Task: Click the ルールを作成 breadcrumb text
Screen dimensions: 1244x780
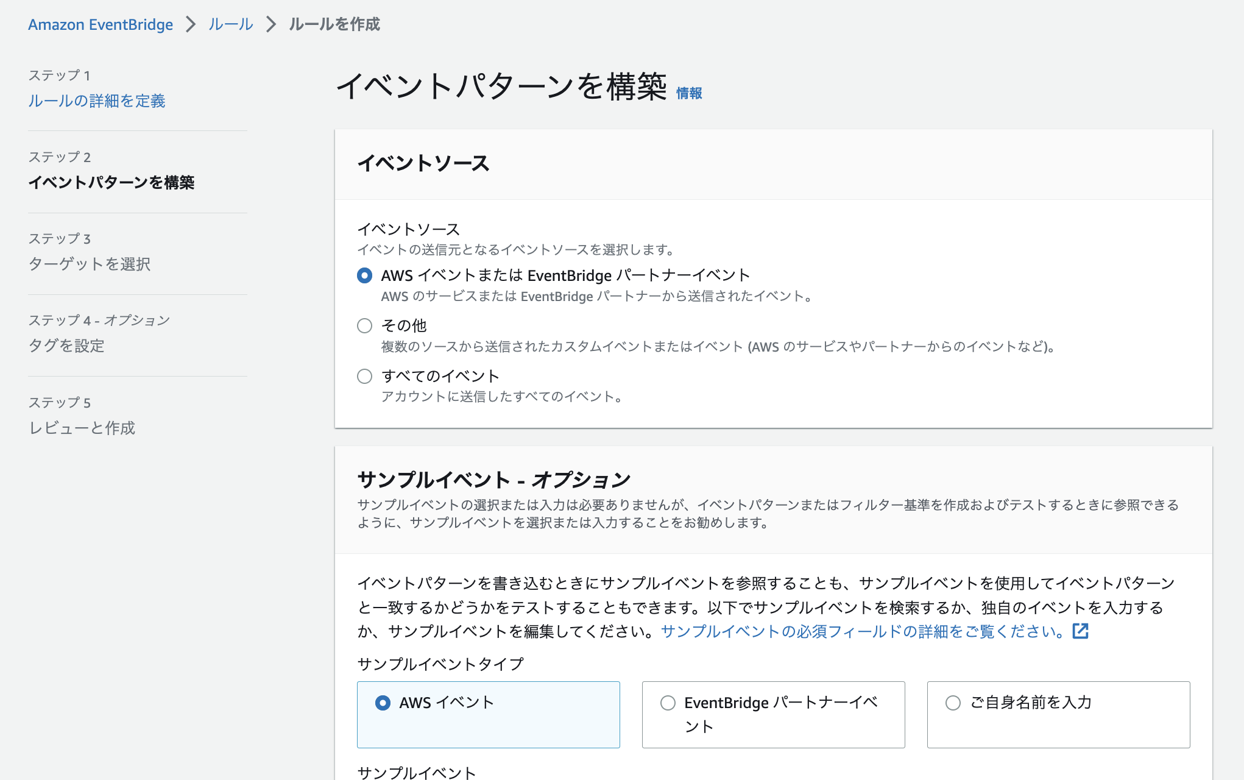Action: point(334,24)
